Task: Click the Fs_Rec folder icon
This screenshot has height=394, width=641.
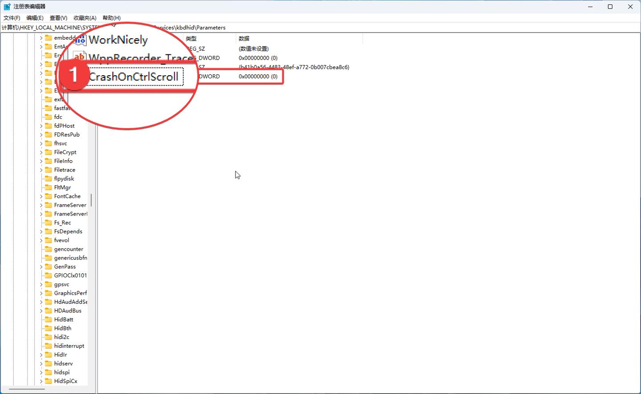Action: [49, 223]
